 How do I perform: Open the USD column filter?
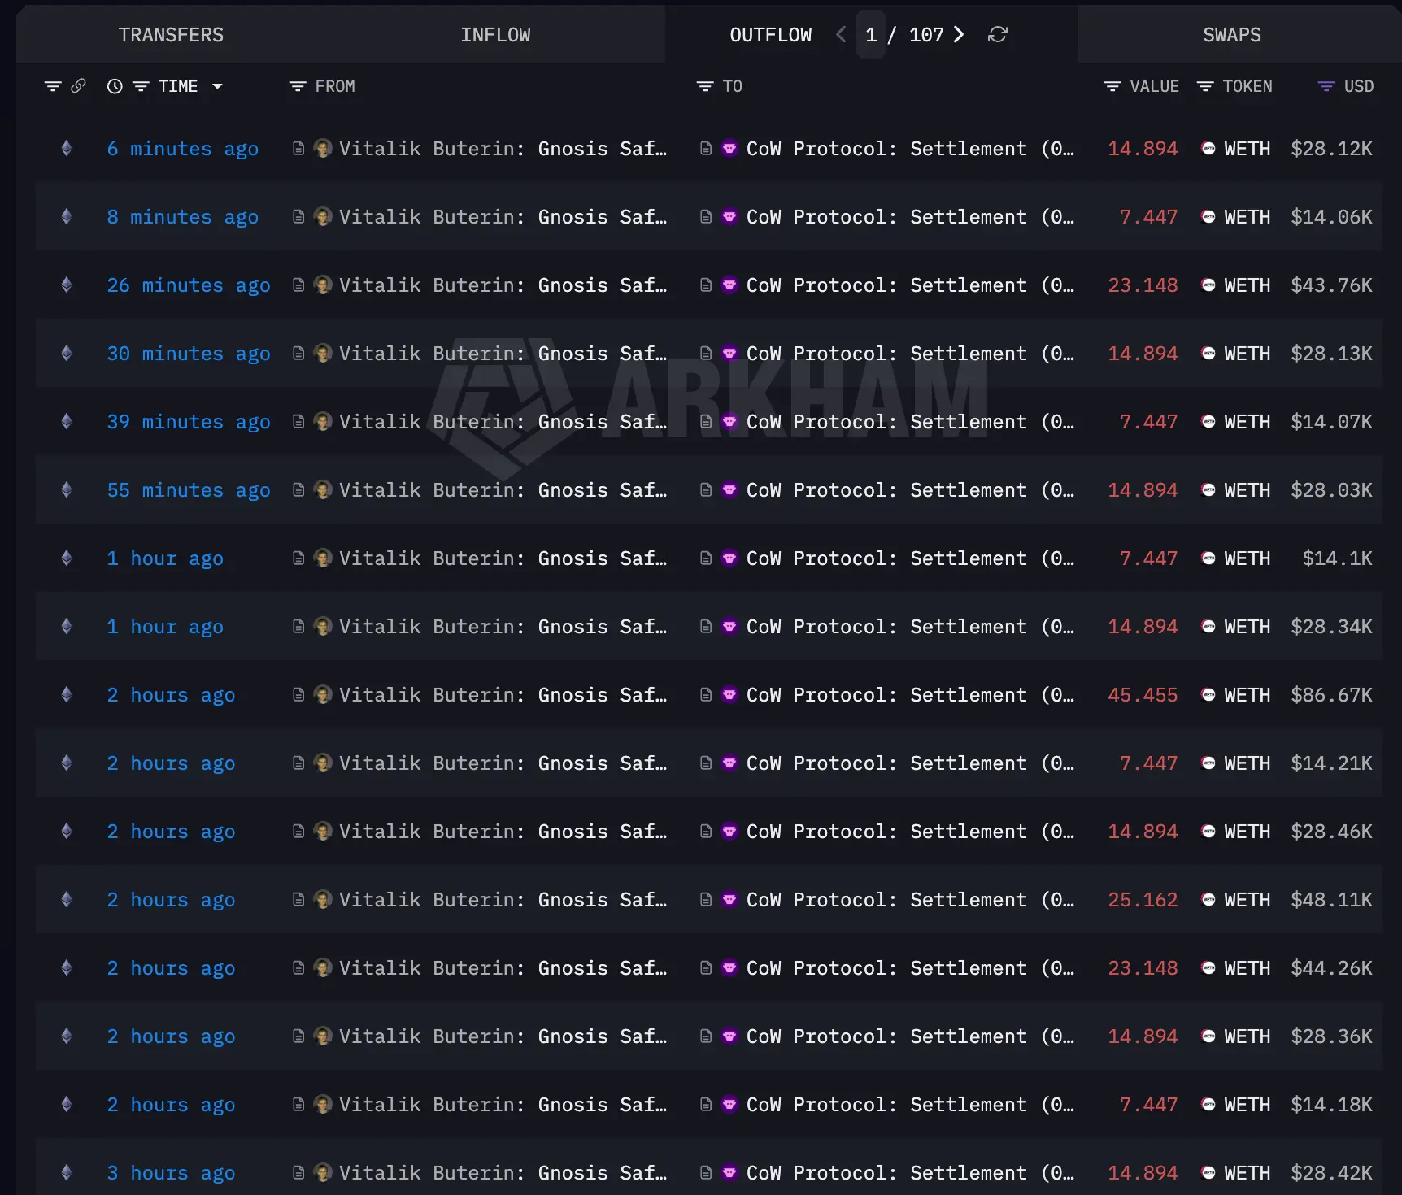(x=1326, y=86)
